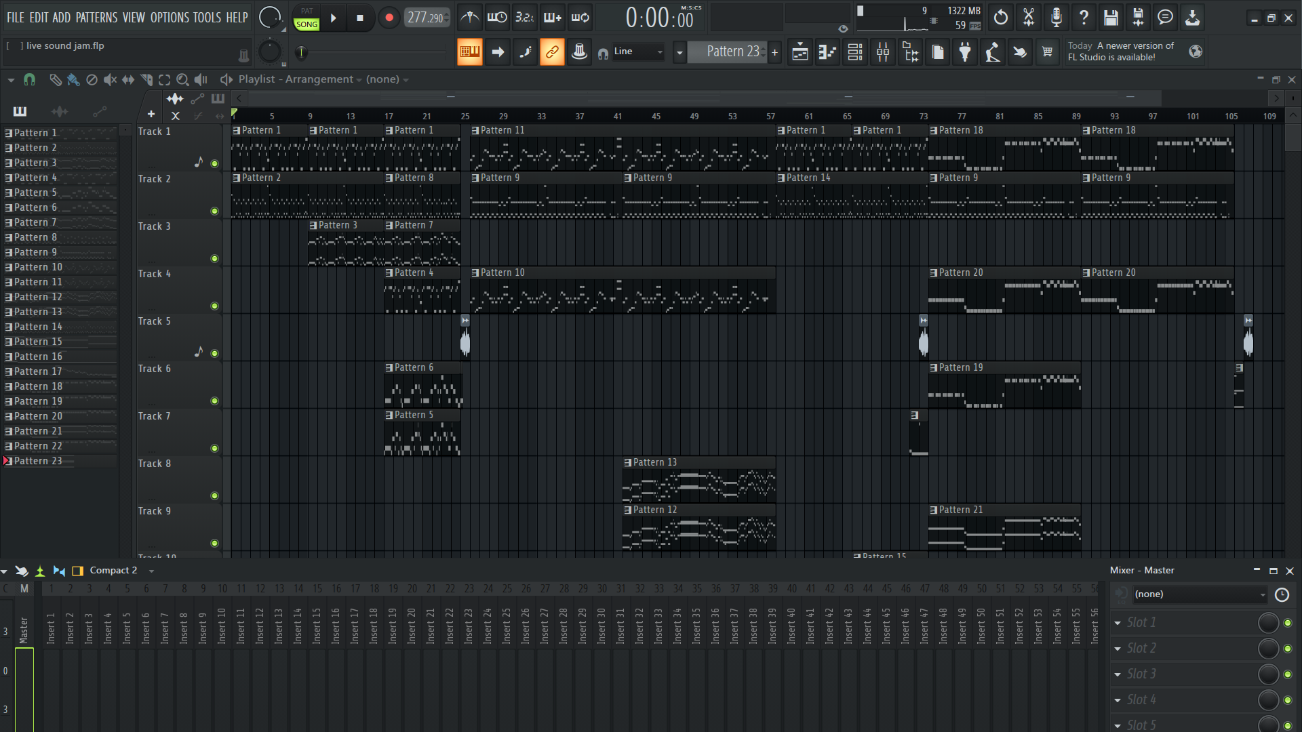
Task: Open the Plugin picker plug icon
Action: pos(965,52)
